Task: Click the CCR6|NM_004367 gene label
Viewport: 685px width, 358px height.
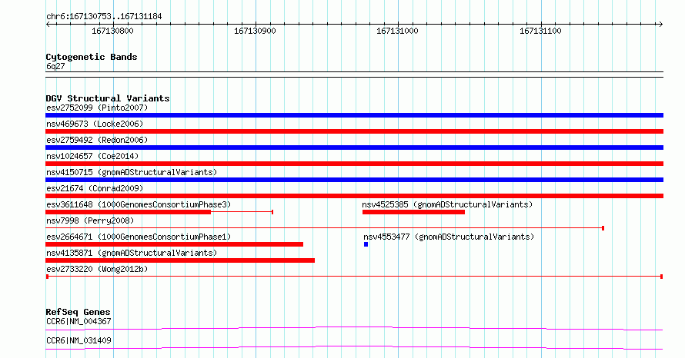Action: (79, 321)
